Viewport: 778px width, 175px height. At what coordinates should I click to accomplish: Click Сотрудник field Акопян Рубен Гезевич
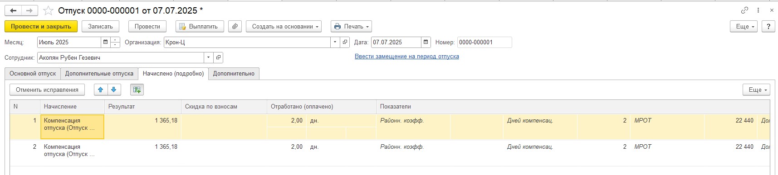point(121,57)
